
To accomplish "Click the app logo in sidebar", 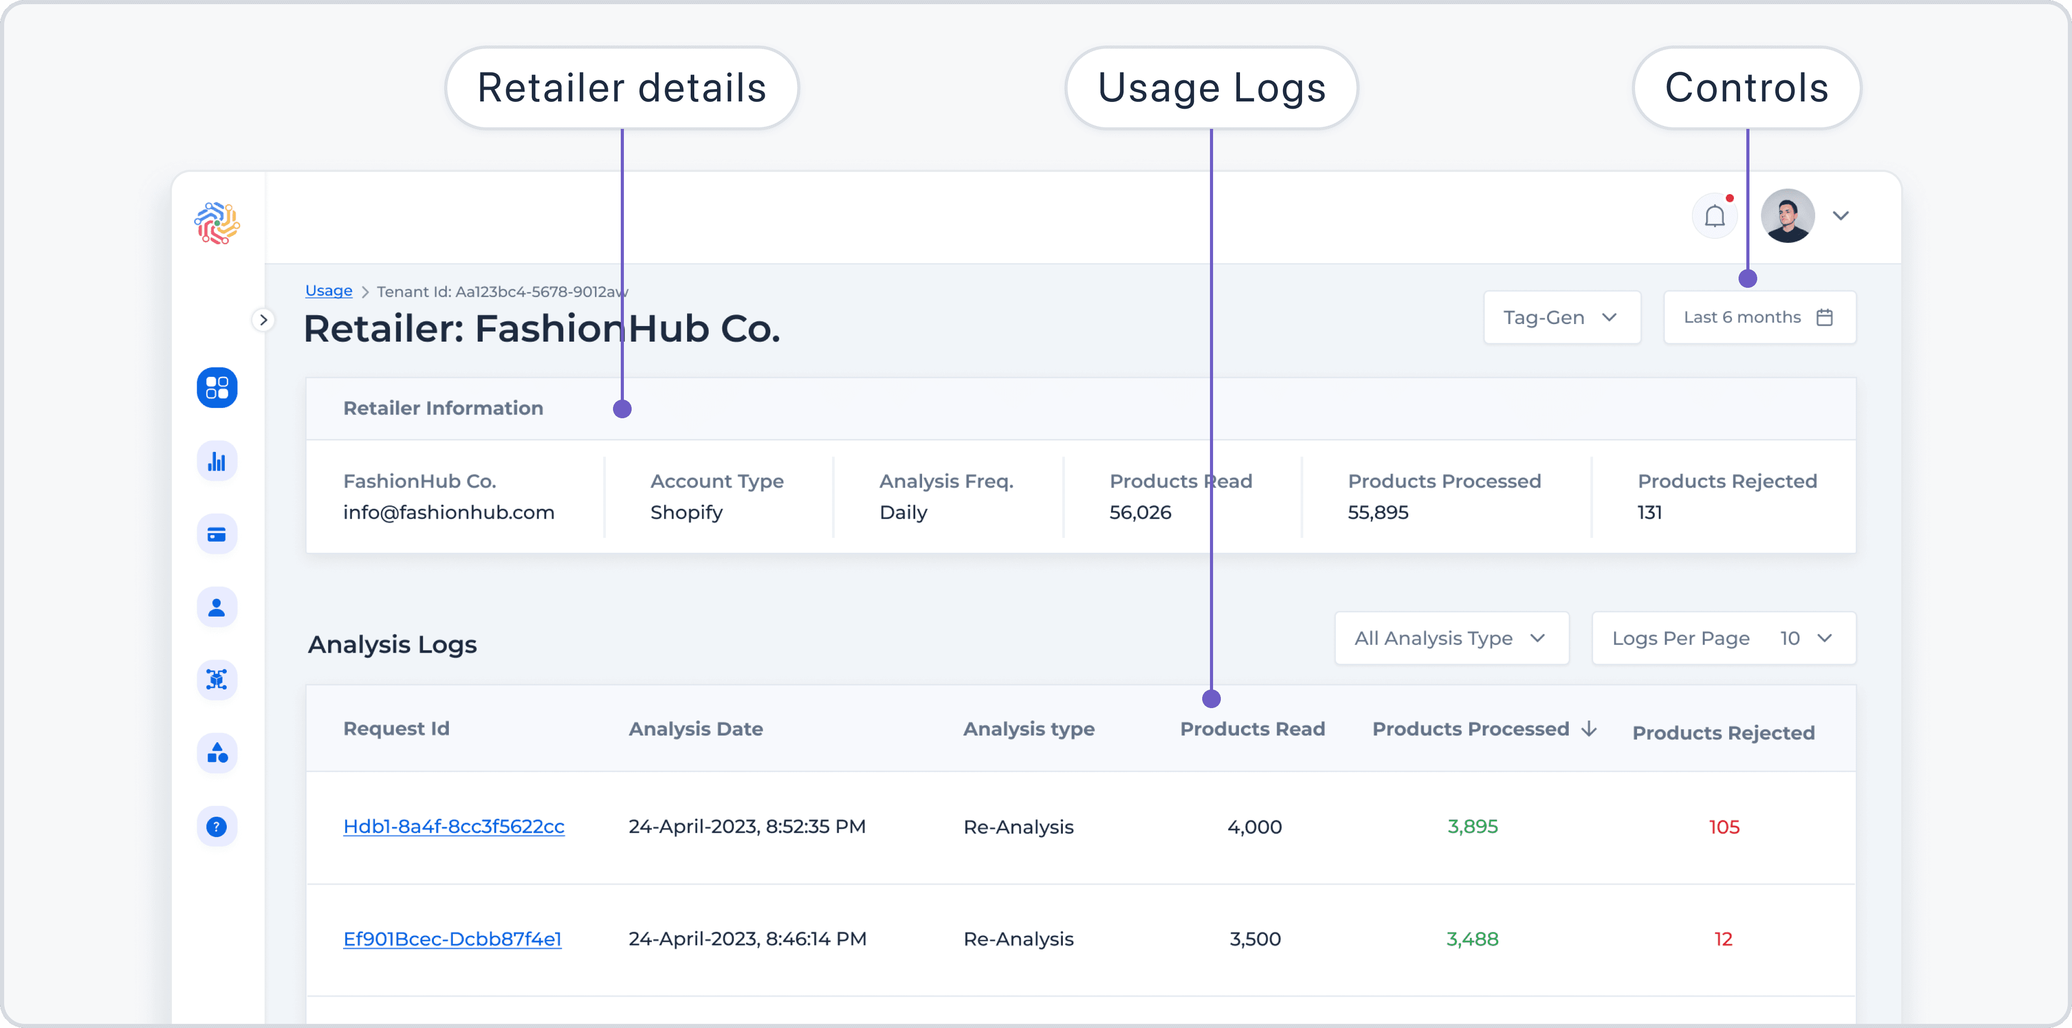I will click(217, 223).
